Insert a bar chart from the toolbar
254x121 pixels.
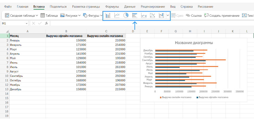click(135, 15)
